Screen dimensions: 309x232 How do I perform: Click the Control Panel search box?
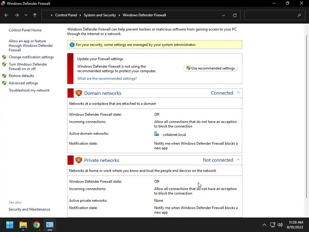275,15
